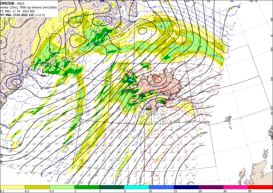
Task: Select the light green 0.5–1 legend swatch
Action: (62, 187)
